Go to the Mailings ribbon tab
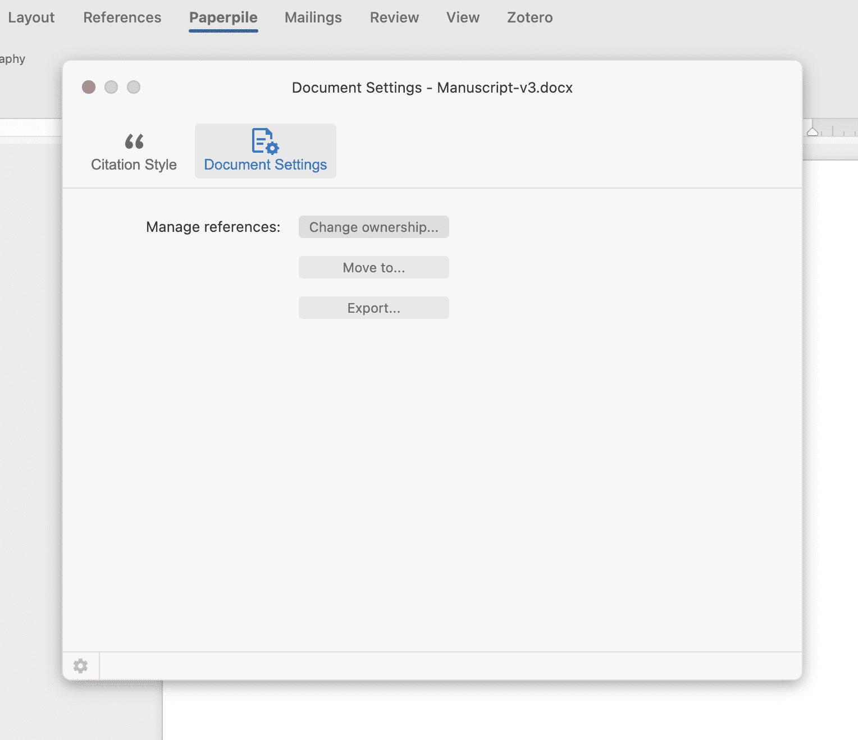Screen dimensions: 858x740 point(313,17)
